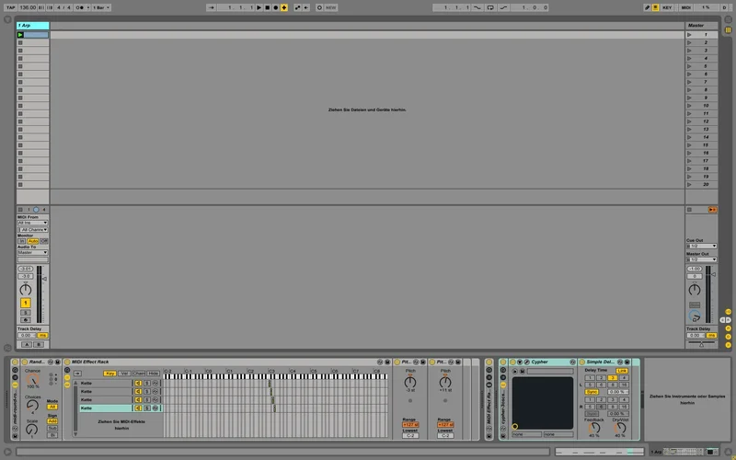This screenshot has width=736, height=460.
Task: Toggle the loop switch in transport
Action: [490, 7]
